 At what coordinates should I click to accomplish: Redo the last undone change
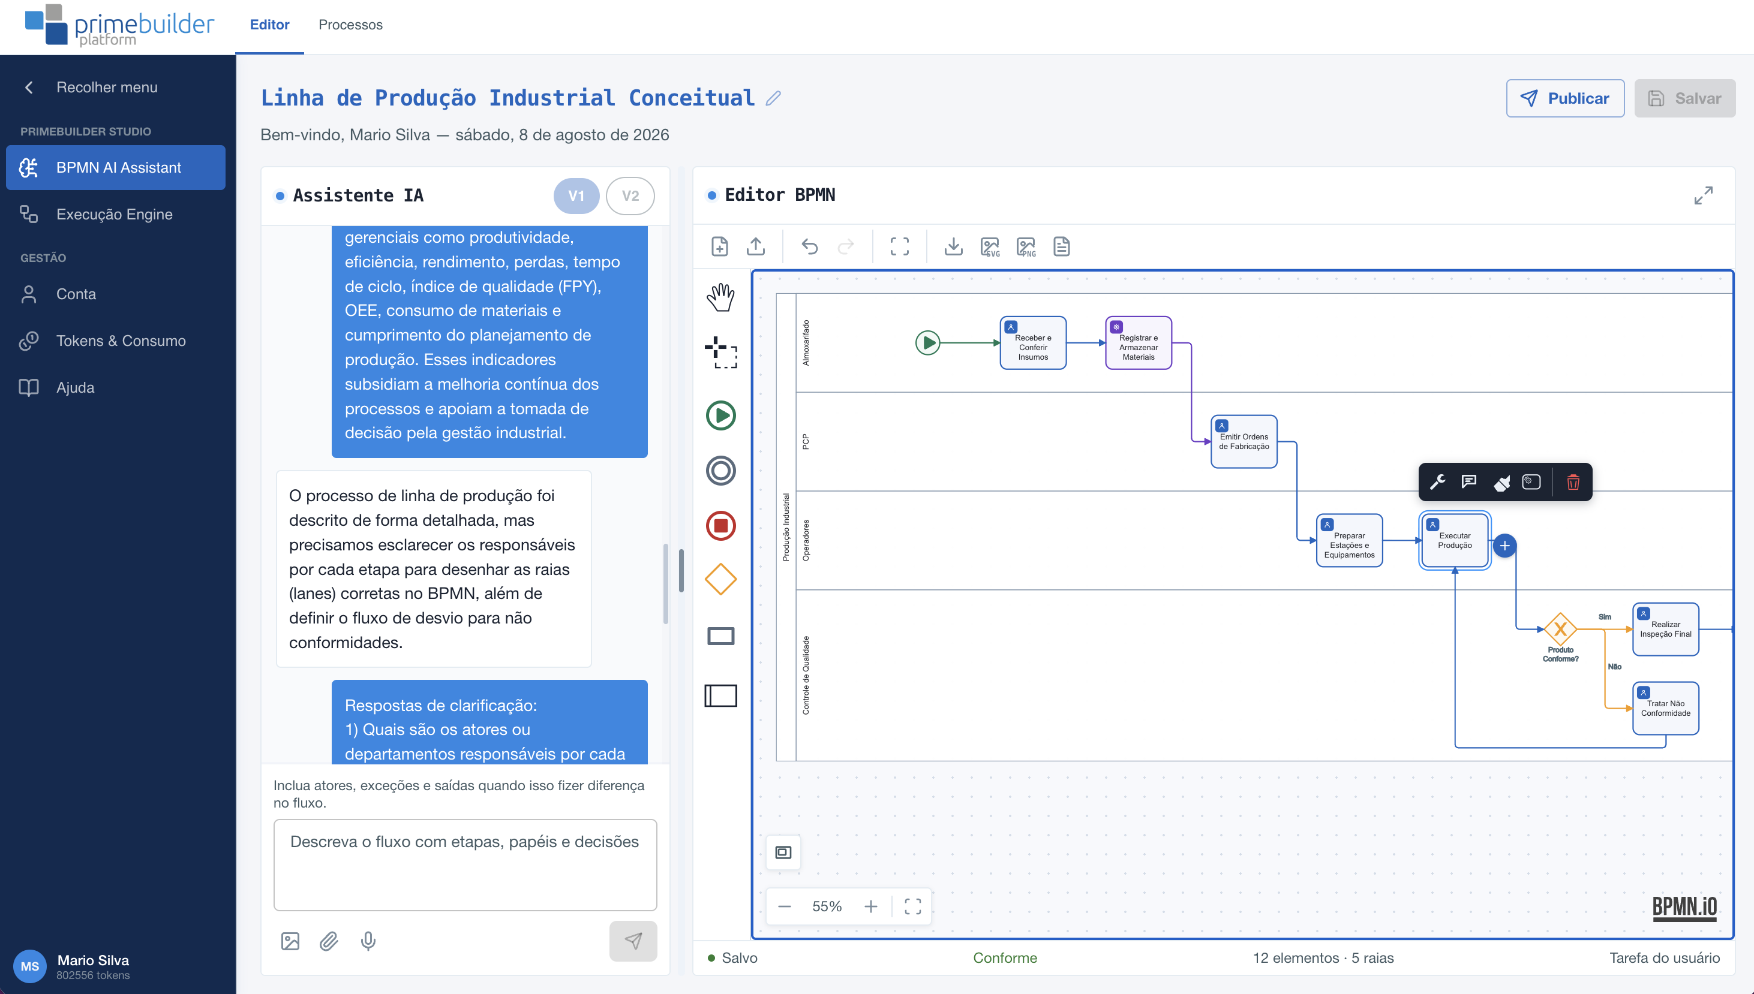pos(846,246)
